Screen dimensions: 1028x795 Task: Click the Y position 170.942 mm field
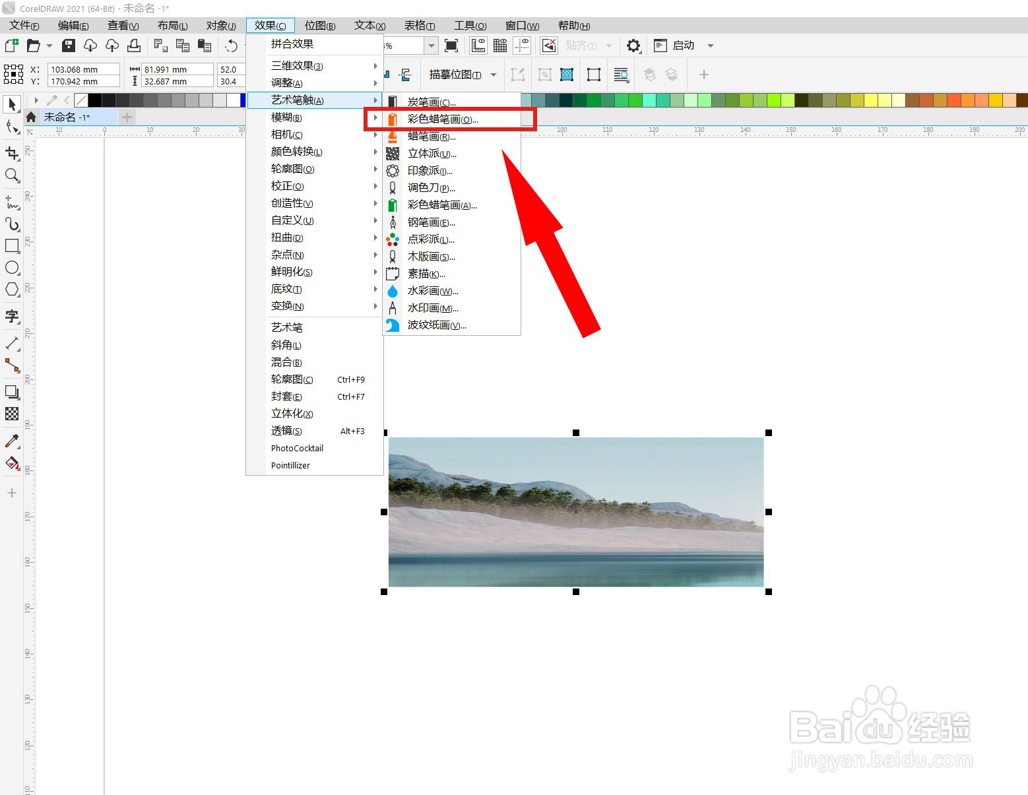(84, 81)
